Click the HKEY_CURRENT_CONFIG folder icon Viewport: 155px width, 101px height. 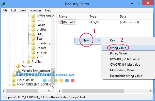pyautogui.click(x=14, y=84)
